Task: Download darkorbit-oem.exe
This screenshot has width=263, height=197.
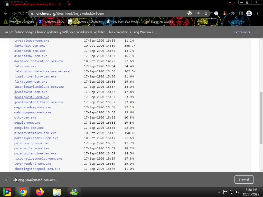Action: [30, 46]
